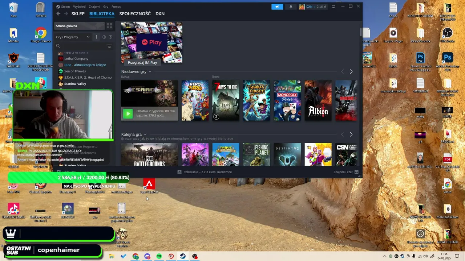Open the Shakes & Fidget cover
The width and height of the screenshot is (465, 261).
(x=256, y=100)
